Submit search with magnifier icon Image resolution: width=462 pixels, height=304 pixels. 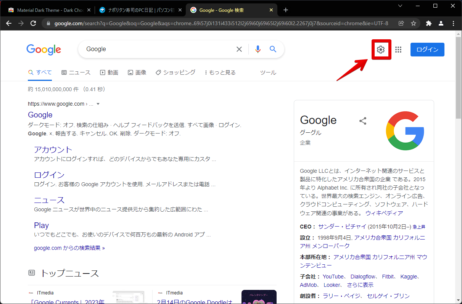[273, 49]
